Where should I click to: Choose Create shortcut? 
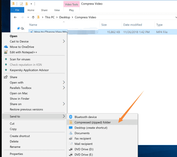coord(35,136)
